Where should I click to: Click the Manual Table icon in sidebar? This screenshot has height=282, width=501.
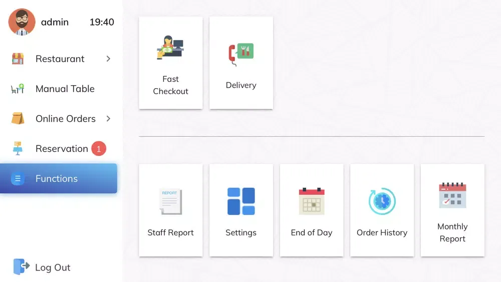[x=18, y=89]
